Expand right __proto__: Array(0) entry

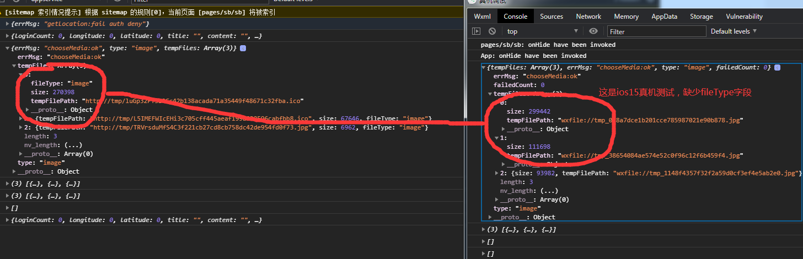click(497, 199)
